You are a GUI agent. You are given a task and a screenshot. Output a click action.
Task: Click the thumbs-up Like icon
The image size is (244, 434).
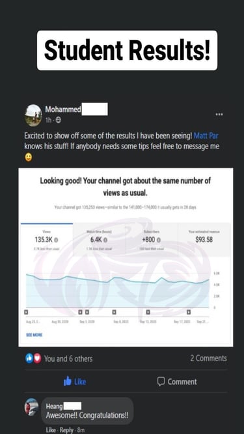point(68,382)
